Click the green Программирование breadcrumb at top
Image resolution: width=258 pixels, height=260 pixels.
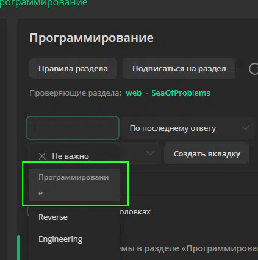pos(44,4)
